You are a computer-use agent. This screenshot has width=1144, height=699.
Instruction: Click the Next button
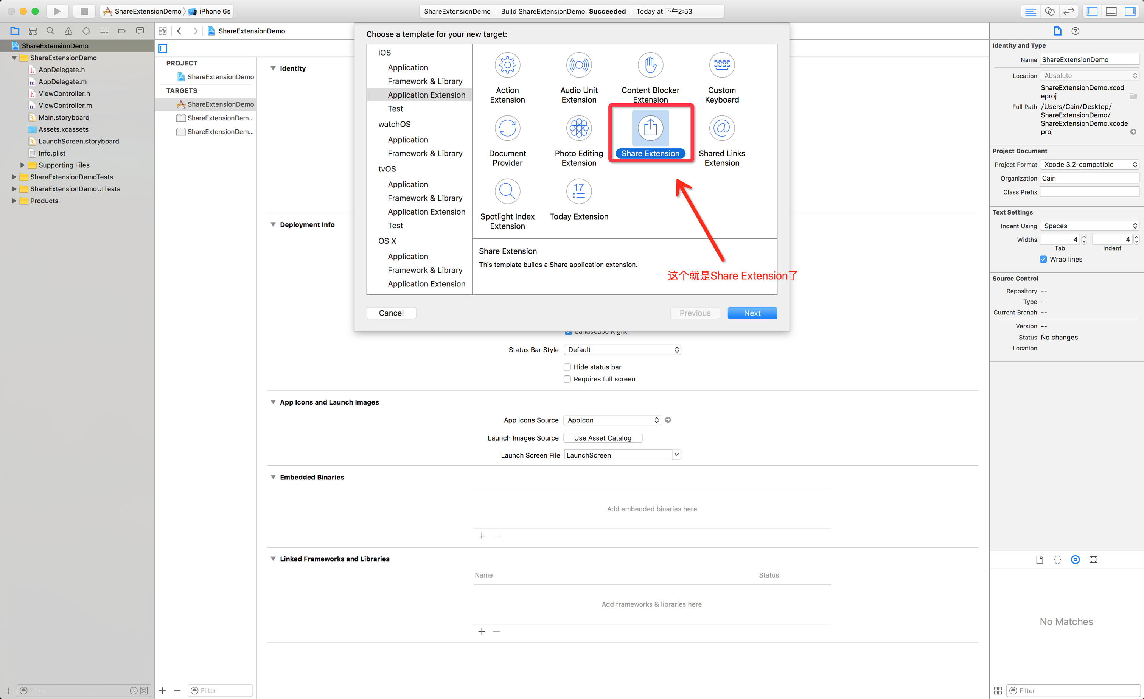[x=752, y=313]
